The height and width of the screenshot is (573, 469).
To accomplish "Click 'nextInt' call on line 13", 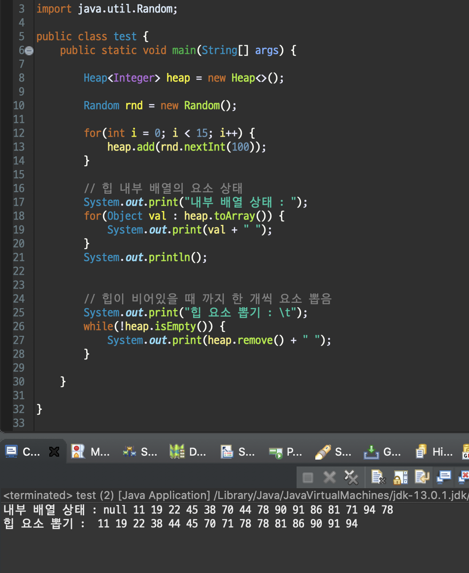I will [x=205, y=147].
